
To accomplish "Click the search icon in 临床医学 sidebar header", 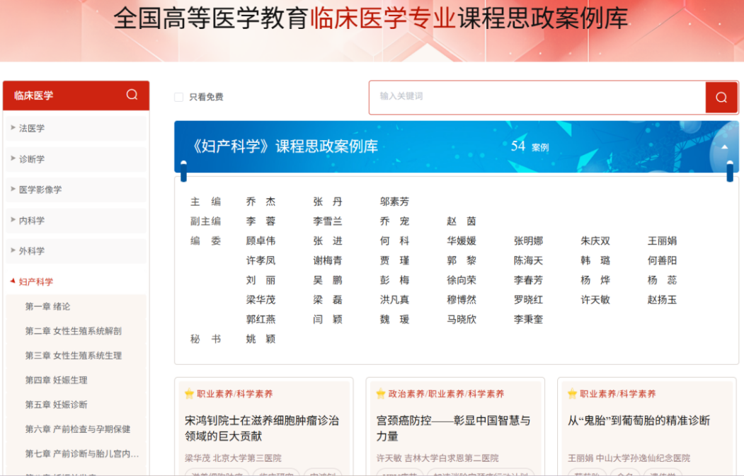I will (x=132, y=95).
